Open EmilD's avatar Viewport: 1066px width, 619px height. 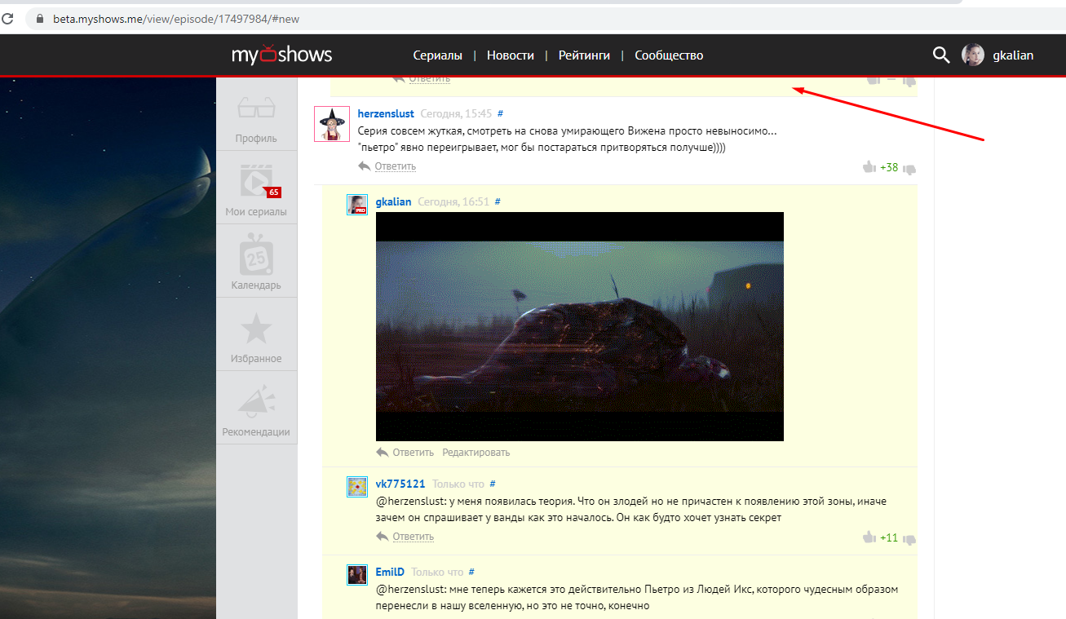coord(356,574)
